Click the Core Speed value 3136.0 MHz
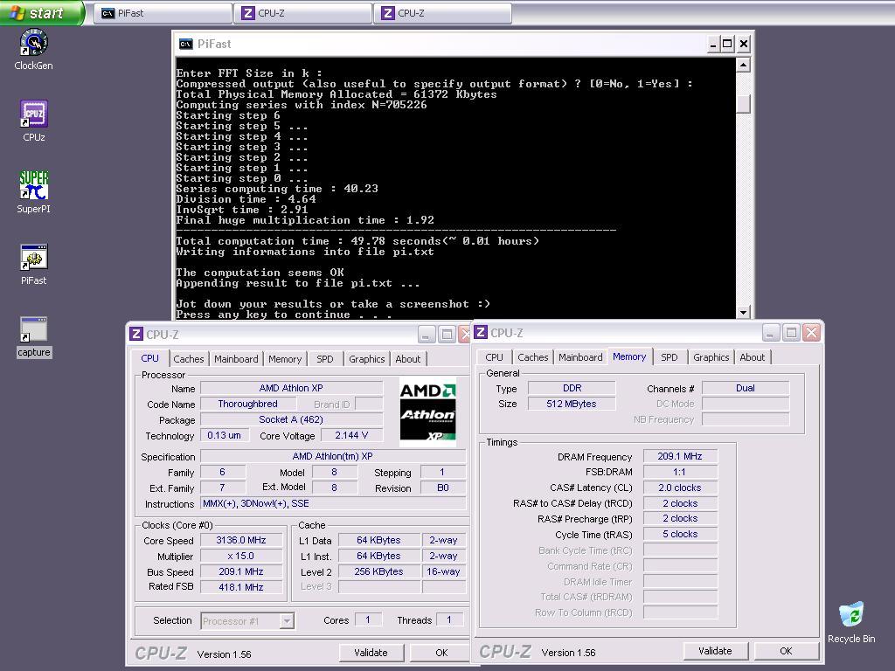This screenshot has height=671, width=895. click(241, 540)
